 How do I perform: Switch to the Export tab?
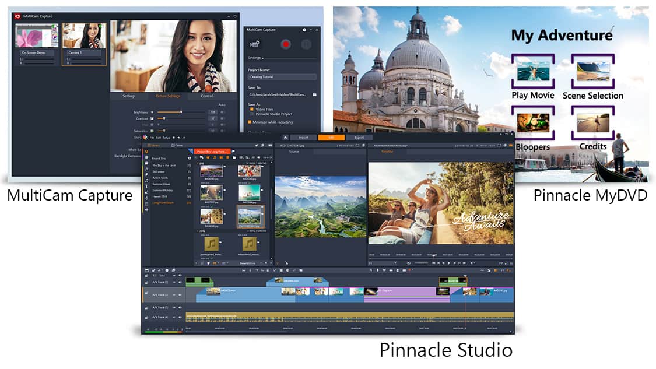coord(359,137)
